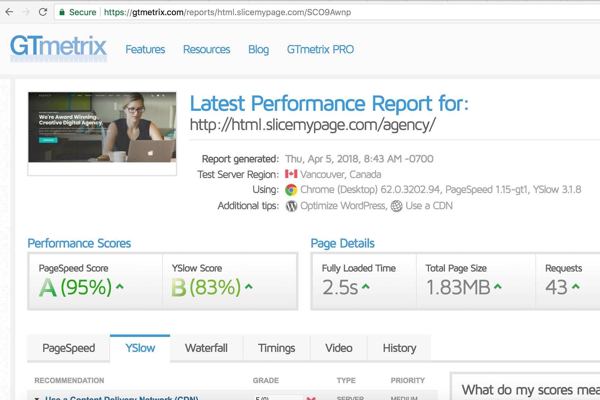The width and height of the screenshot is (600, 400).
Task: Open the Features navigation link
Action: [x=145, y=49]
